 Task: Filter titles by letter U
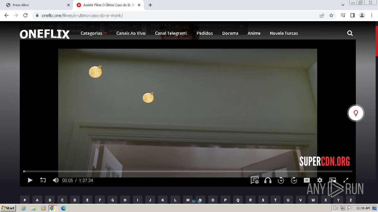pyautogui.click(x=288, y=200)
